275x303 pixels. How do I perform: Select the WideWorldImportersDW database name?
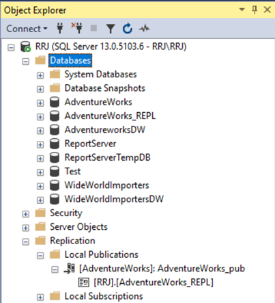click(x=114, y=199)
